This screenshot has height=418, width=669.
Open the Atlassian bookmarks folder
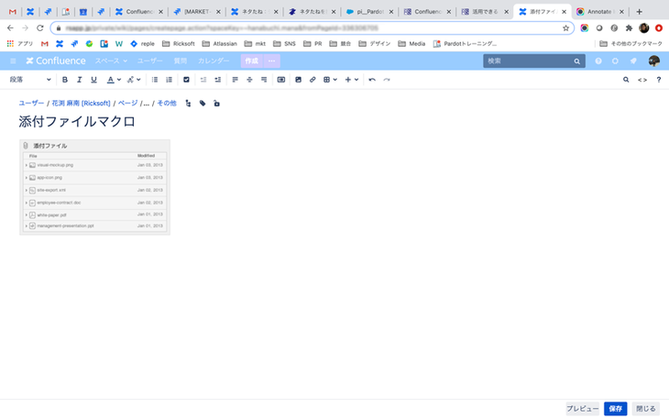point(219,44)
